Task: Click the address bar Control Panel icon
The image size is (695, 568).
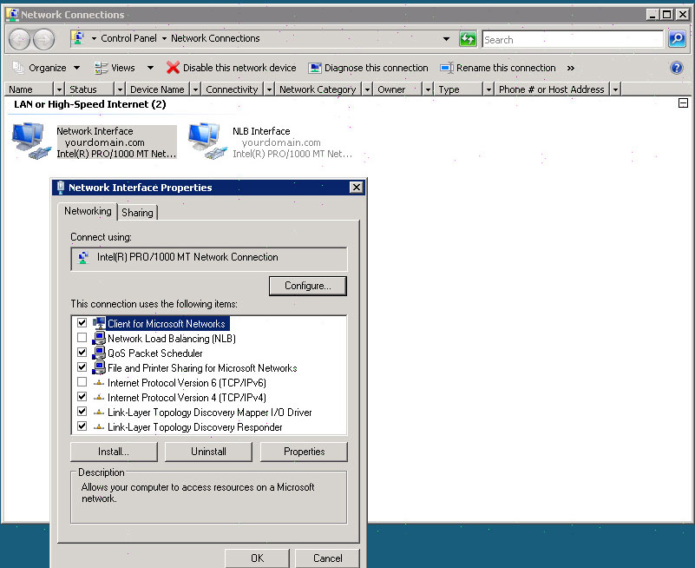Action: 78,38
